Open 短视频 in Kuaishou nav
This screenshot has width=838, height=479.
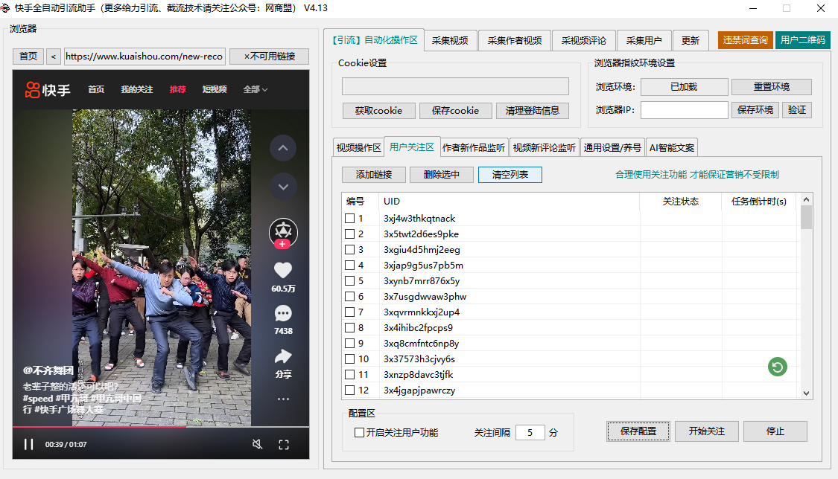point(215,89)
